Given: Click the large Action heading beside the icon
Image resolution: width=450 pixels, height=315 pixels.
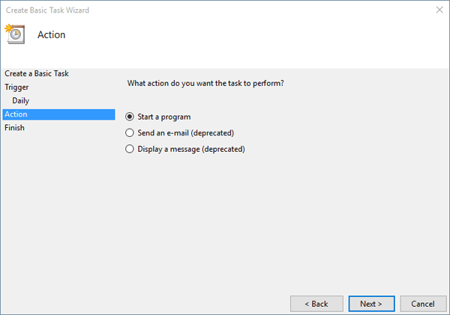Looking at the screenshot, I should [x=51, y=35].
